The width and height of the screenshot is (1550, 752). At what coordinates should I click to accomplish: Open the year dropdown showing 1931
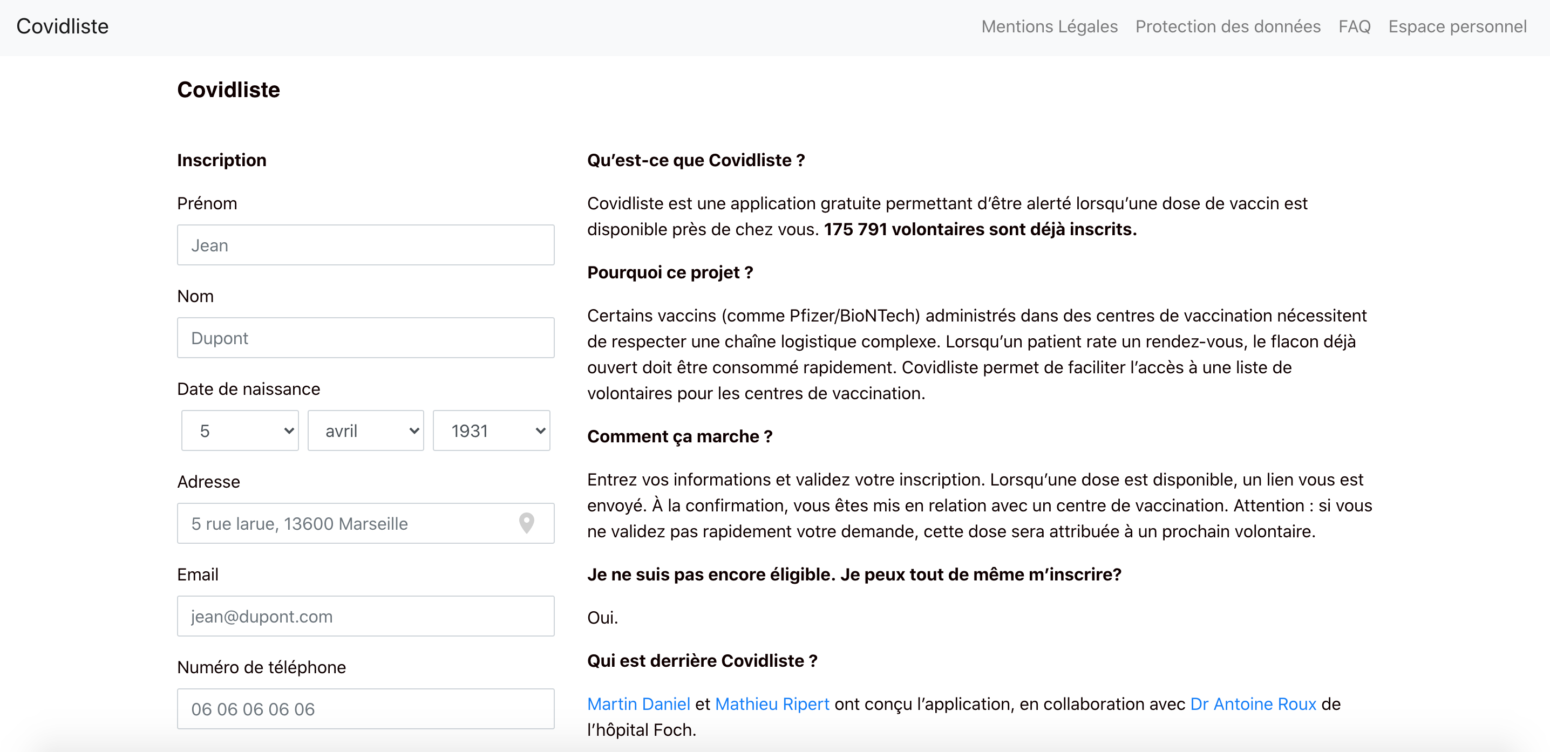tap(492, 430)
